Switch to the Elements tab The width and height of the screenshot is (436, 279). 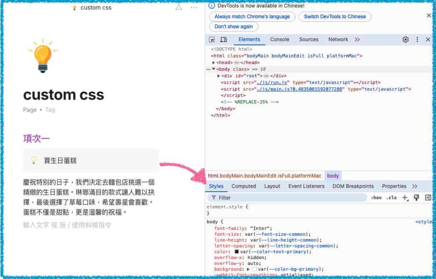click(249, 40)
